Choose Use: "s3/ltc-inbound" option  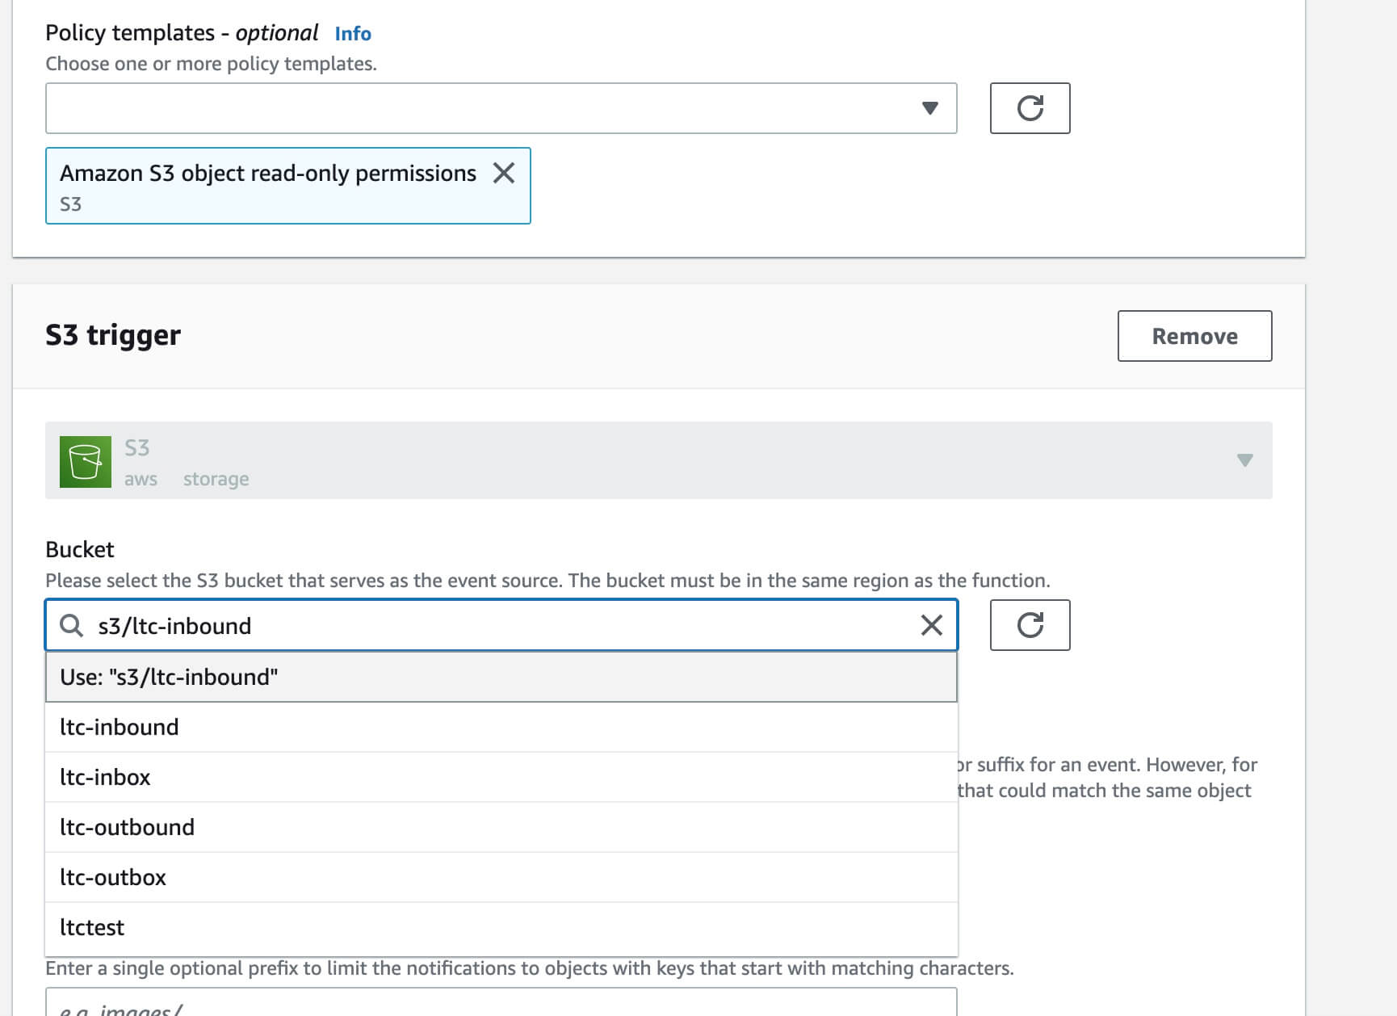(x=501, y=677)
